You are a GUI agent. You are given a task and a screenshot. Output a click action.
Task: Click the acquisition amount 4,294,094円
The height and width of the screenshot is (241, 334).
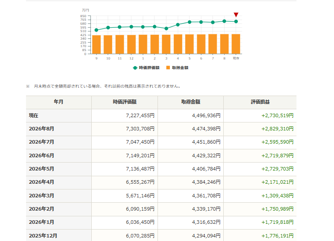point(206,236)
